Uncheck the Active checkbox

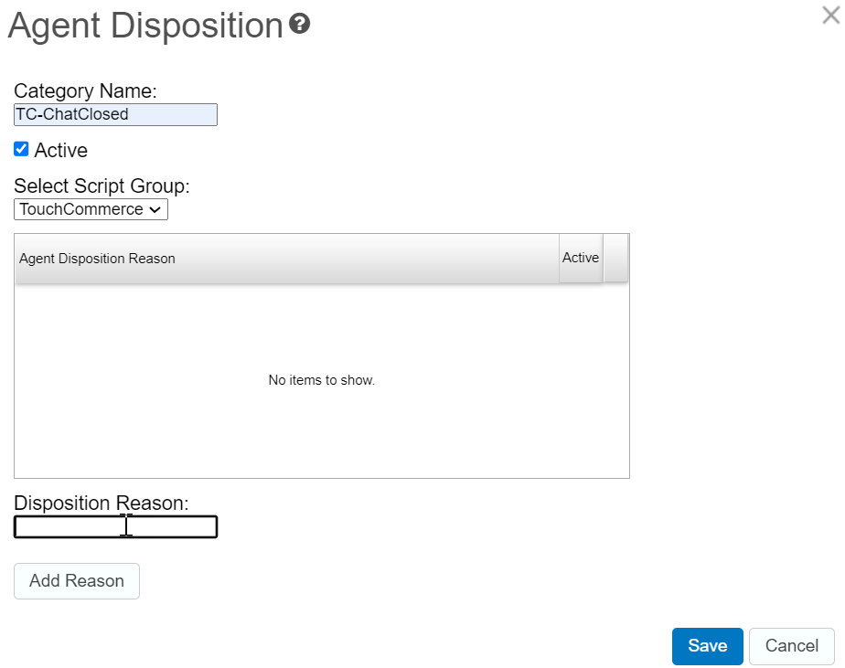click(x=21, y=149)
